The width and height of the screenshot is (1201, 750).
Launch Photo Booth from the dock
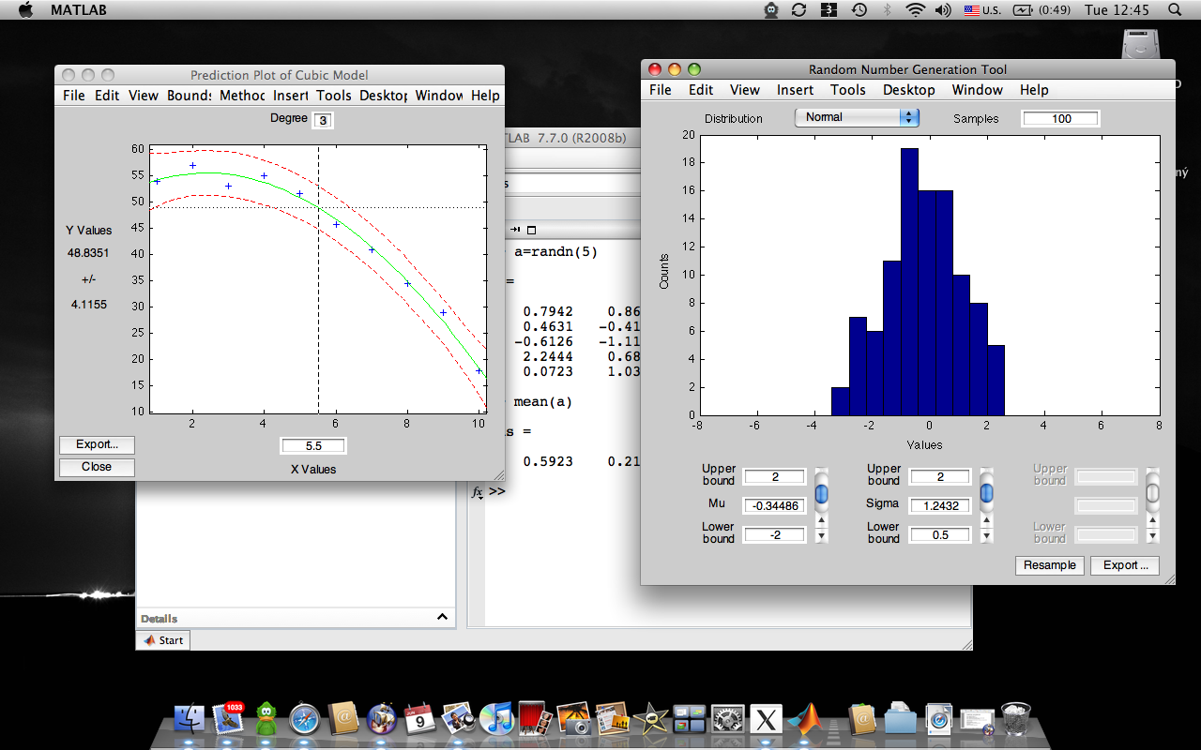coord(535,719)
